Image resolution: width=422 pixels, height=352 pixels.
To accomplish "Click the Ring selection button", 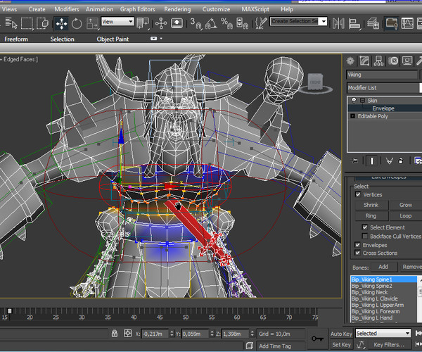I will click(371, 215).
